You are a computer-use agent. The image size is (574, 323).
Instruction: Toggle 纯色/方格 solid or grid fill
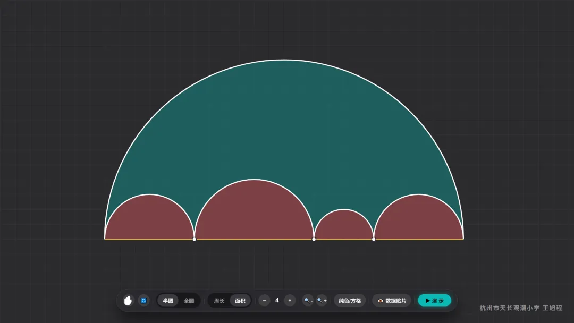(x=350, y=300)
